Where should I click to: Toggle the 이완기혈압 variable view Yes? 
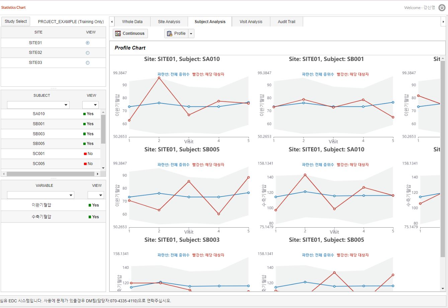click(94, 205)
